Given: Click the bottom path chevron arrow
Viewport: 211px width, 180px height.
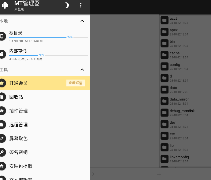Looking at the screenshot, I should [x=93, y=174].
